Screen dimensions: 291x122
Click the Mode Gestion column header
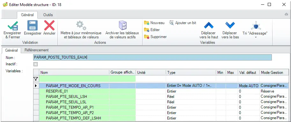(274, 73)
